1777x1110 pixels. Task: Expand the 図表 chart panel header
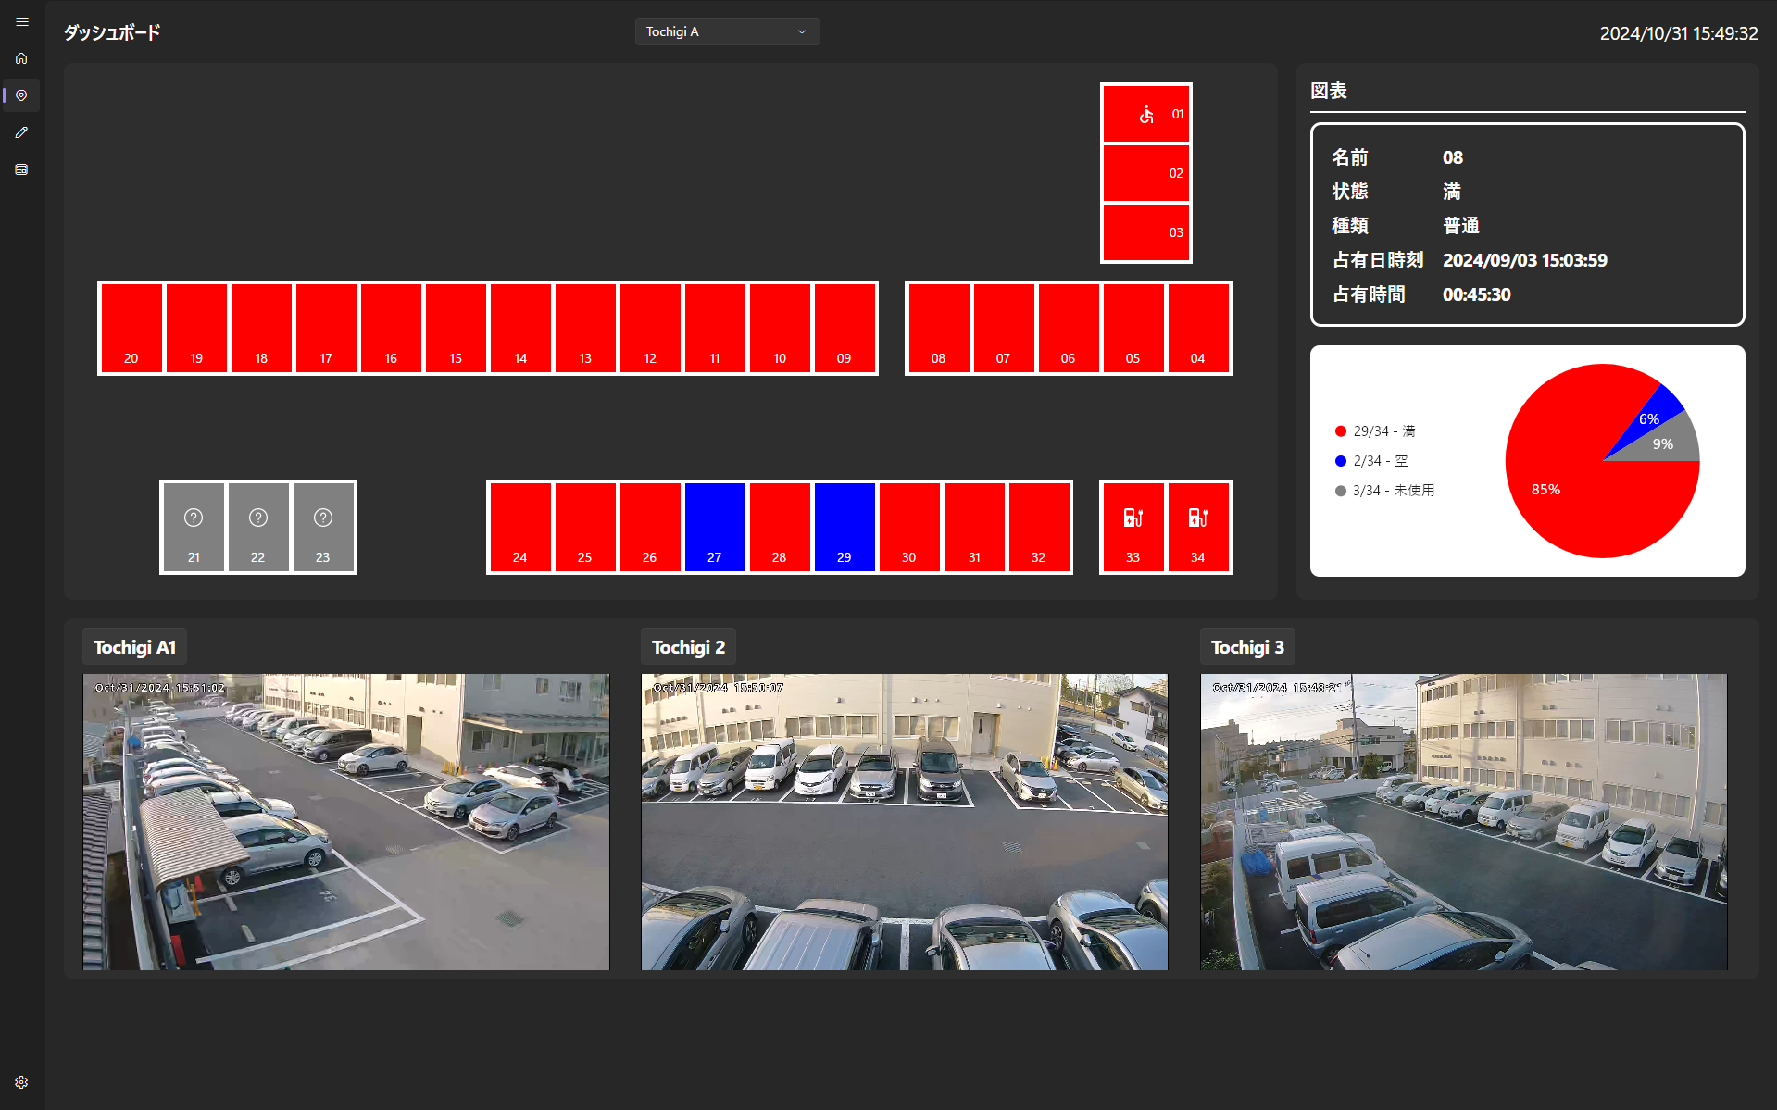[1328, 91]
